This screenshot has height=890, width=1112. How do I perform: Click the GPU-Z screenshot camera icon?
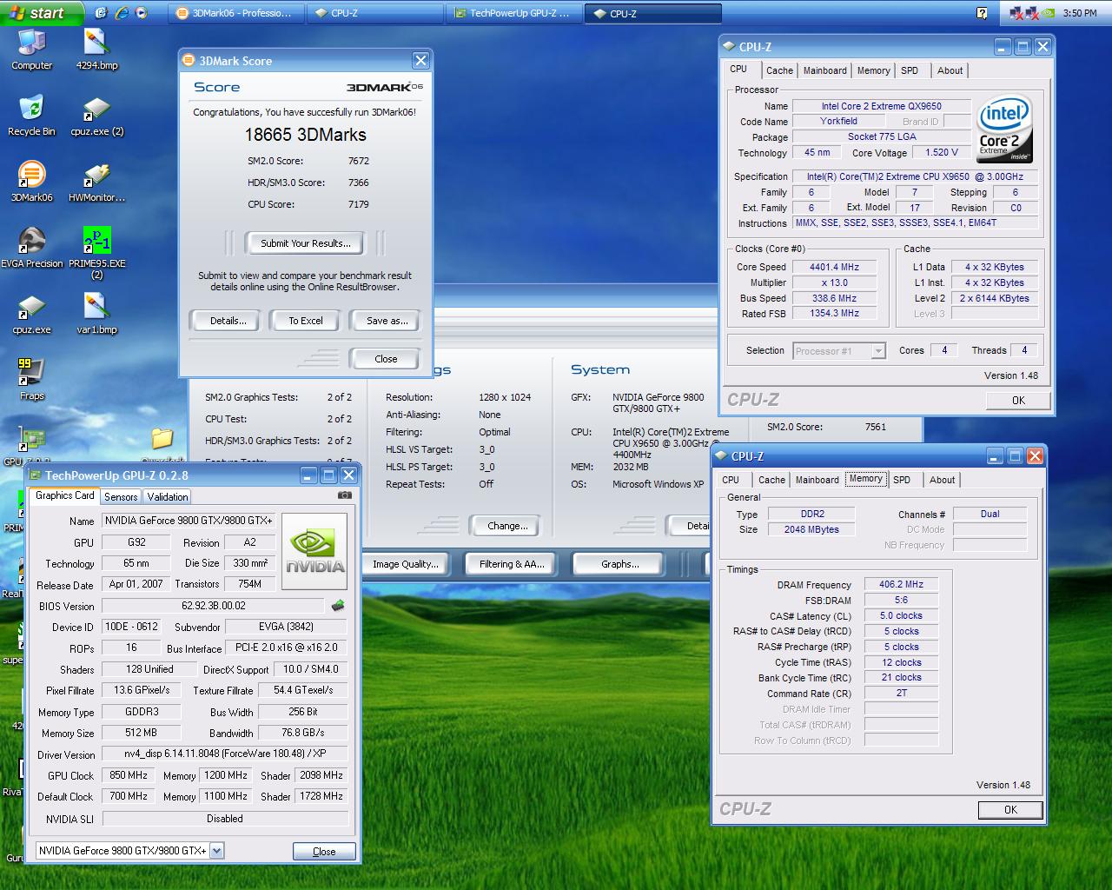coord(345,495)
